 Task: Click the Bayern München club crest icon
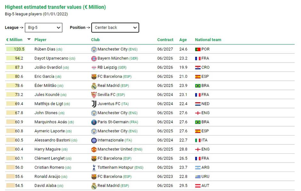click(x=94, y=59)
